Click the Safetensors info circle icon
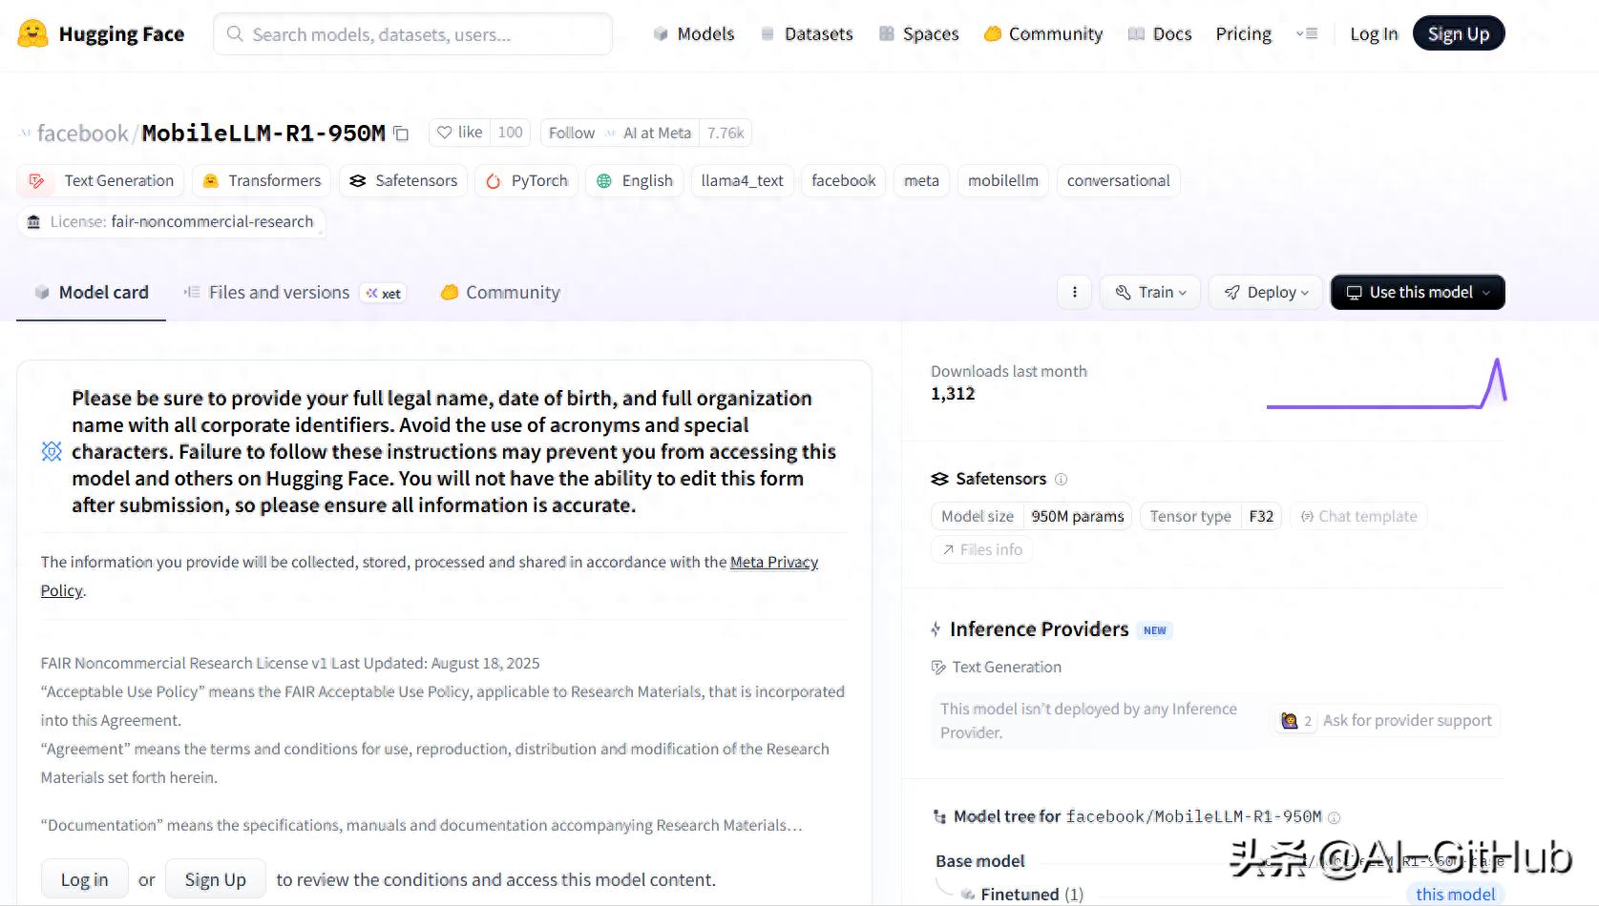 pos(1061,479)
